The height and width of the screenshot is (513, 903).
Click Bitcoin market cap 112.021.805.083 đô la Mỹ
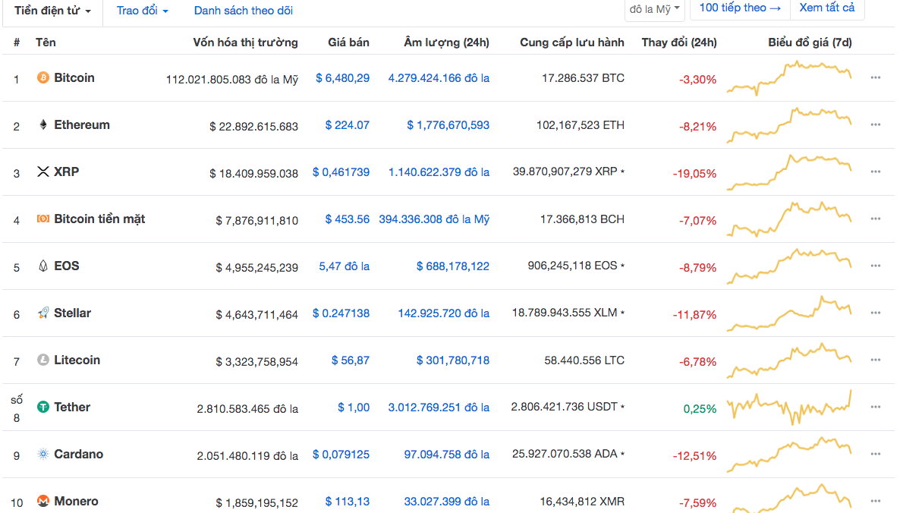coord(232,80)
